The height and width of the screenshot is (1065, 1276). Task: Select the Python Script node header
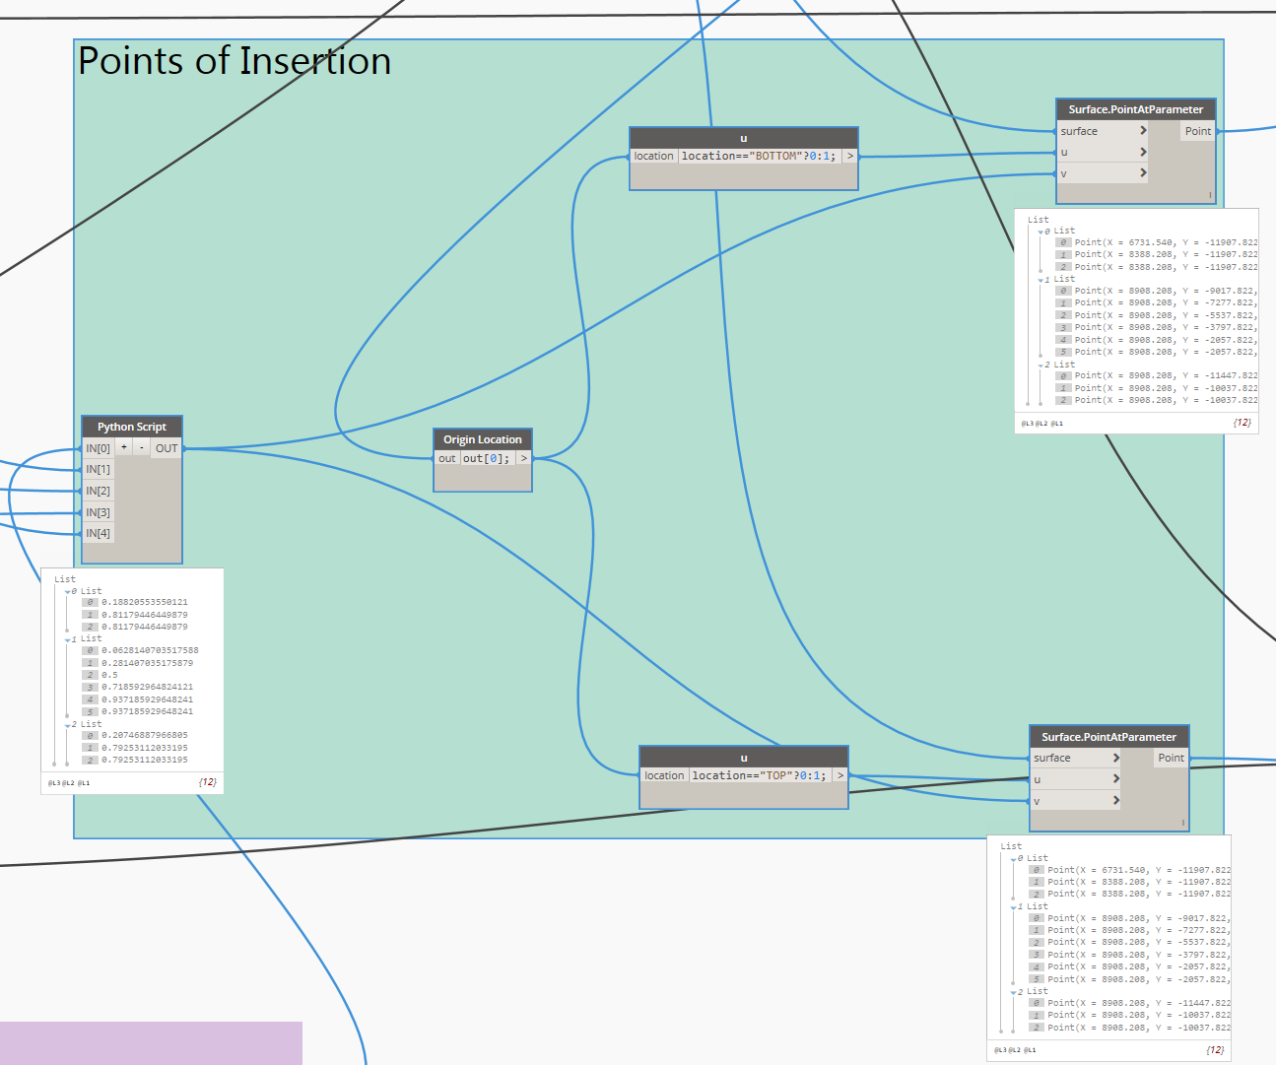click(132, 427)
